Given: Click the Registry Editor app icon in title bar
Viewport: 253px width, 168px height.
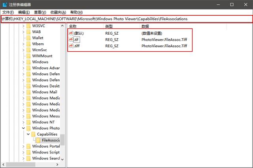Looking at the screenshot, I should [x=5, y=5].
